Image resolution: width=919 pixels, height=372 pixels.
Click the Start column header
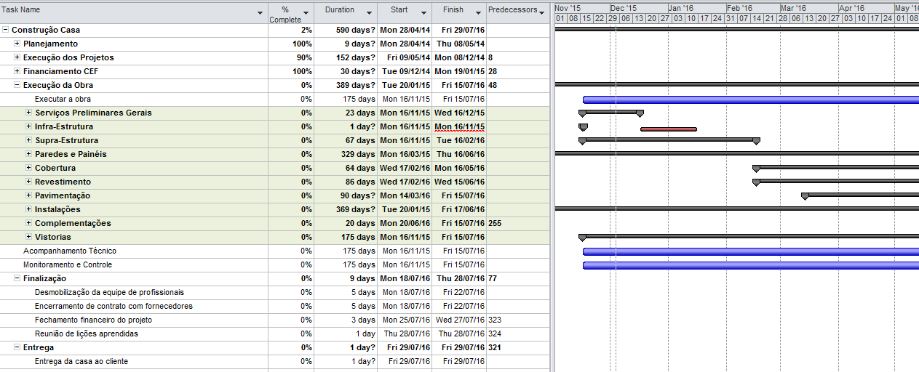click(x=399, y=10)
